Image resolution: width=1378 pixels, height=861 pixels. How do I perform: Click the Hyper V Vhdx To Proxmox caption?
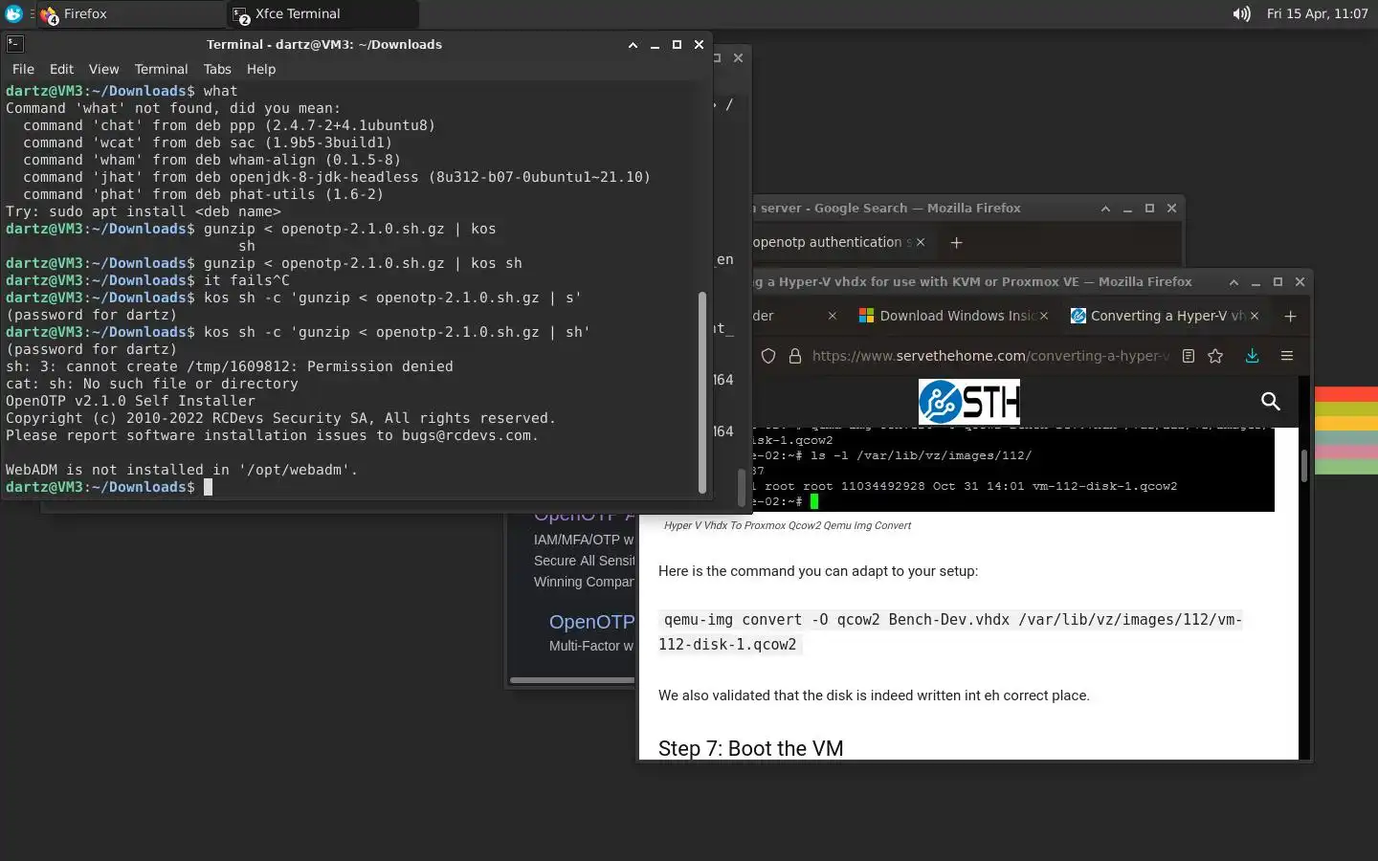pyautogui.click(x=788, y=525)
